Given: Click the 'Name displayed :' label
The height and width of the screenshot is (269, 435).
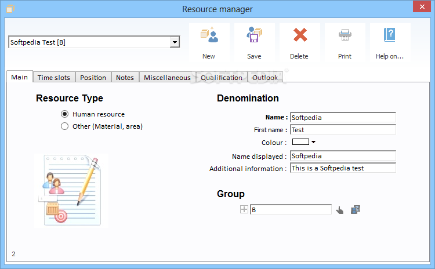Looking at the screenshot, I should (x=259, y=157).
